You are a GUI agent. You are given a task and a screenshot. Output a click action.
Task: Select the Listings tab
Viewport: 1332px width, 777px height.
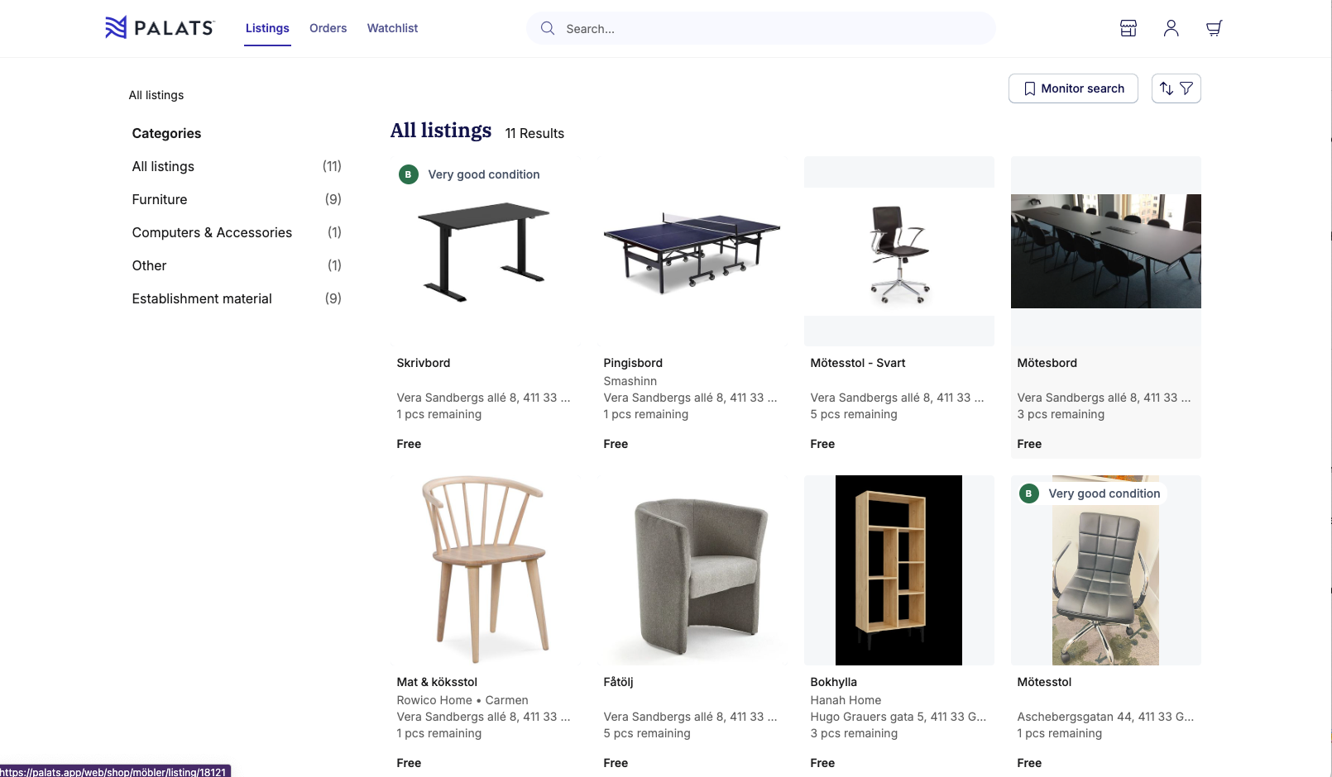click(267, 28)
